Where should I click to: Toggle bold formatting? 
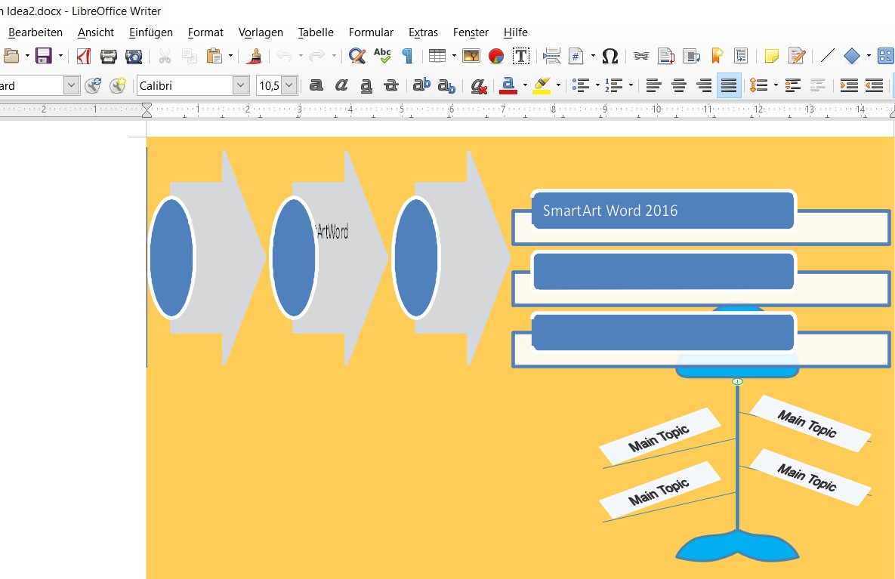[316, 85]
